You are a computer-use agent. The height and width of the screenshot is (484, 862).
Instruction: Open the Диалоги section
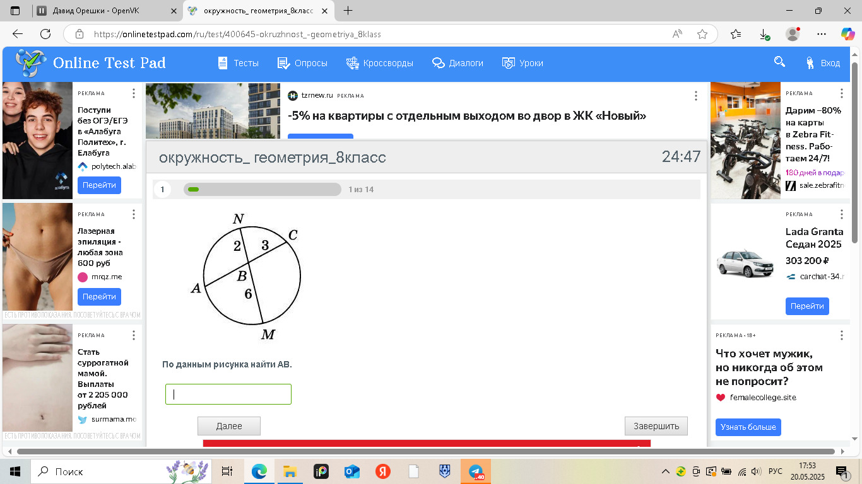point(458,63)
